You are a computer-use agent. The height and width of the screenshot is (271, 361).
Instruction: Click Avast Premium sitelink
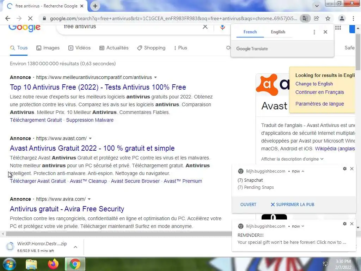pyautogui.click(x=183, y=181)
